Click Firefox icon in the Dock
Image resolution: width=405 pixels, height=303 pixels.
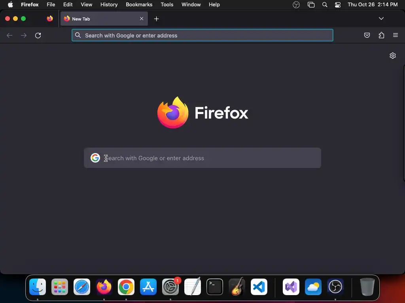104,287
